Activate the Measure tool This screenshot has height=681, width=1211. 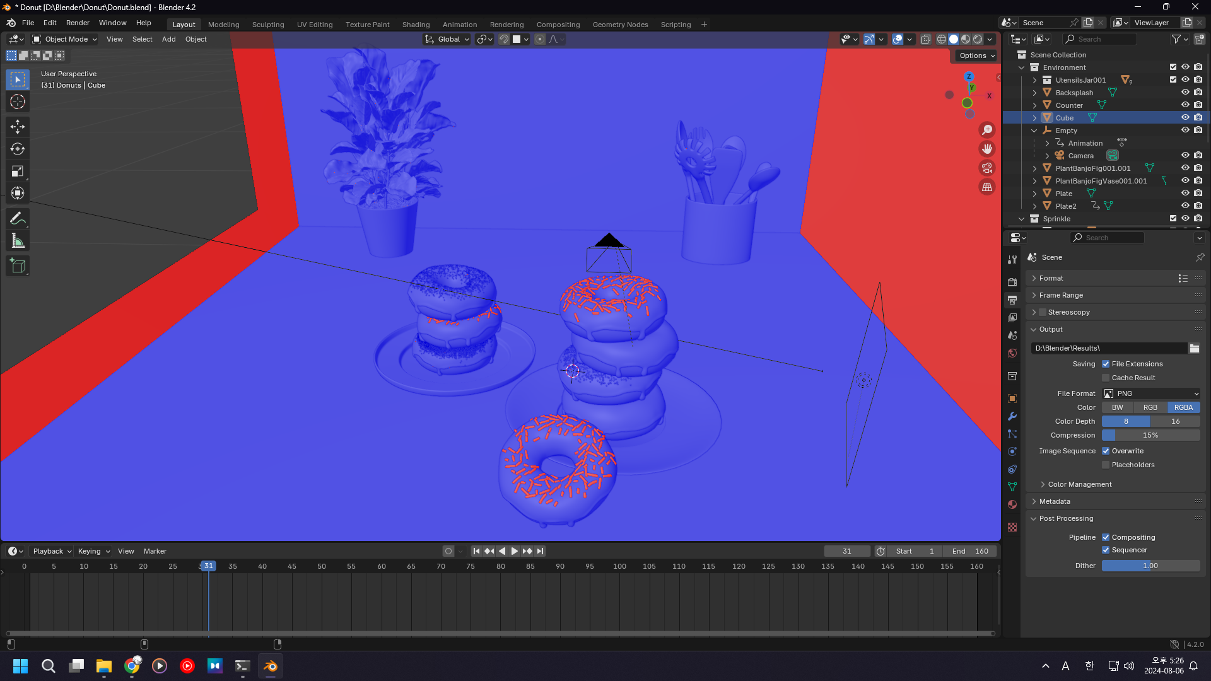pos(18,242)
